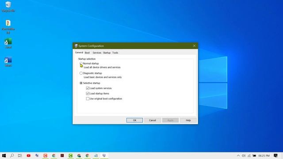Open the Adobe Acrobat taskbar icon
The image size is (283, 159).
pyautogui.click(x=62, y=155)
